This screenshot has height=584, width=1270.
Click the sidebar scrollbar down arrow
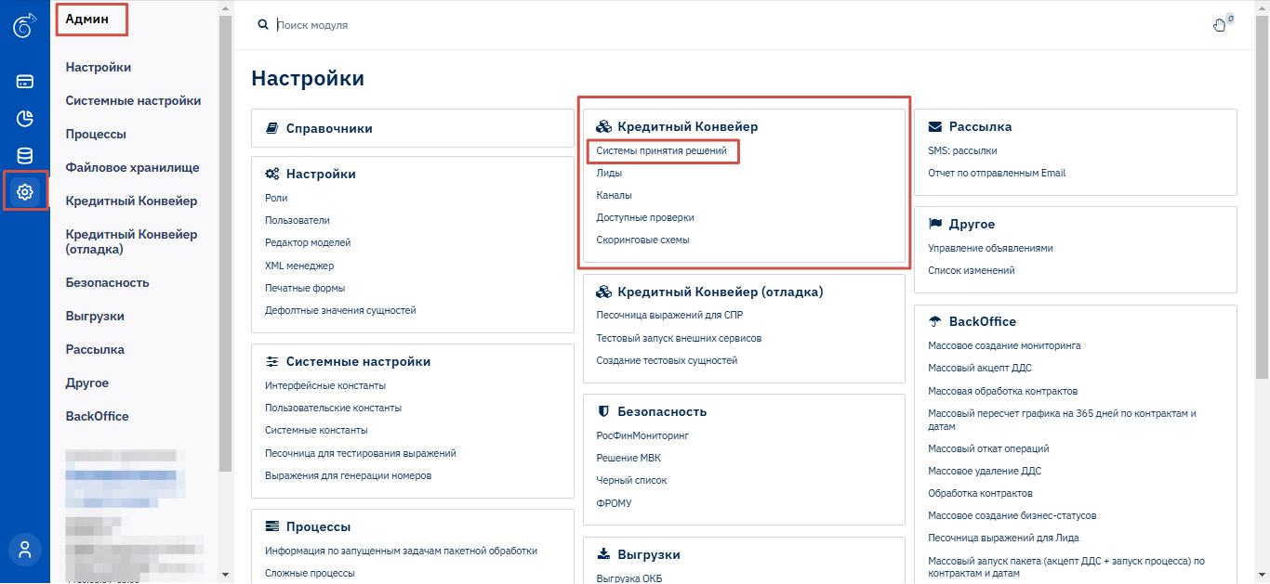[225, 576]
